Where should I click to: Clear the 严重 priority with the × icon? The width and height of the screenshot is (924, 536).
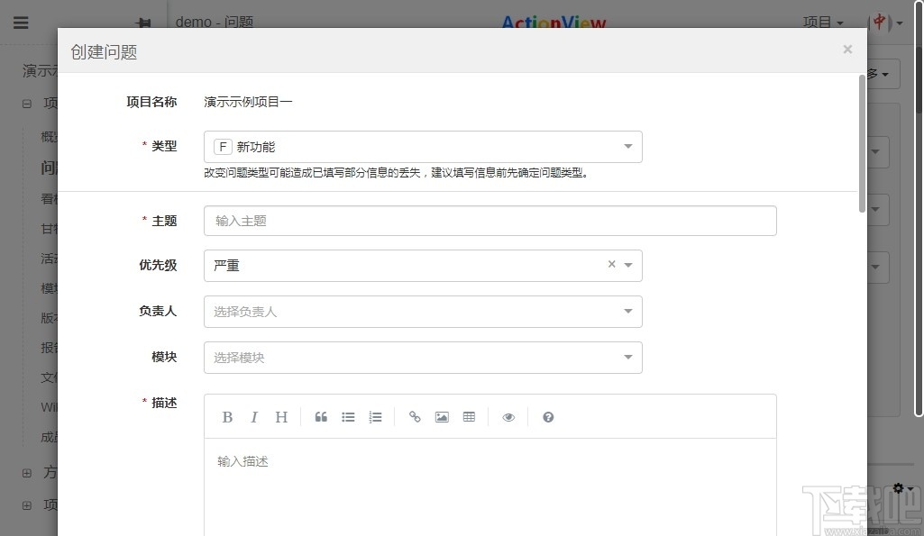610,265
